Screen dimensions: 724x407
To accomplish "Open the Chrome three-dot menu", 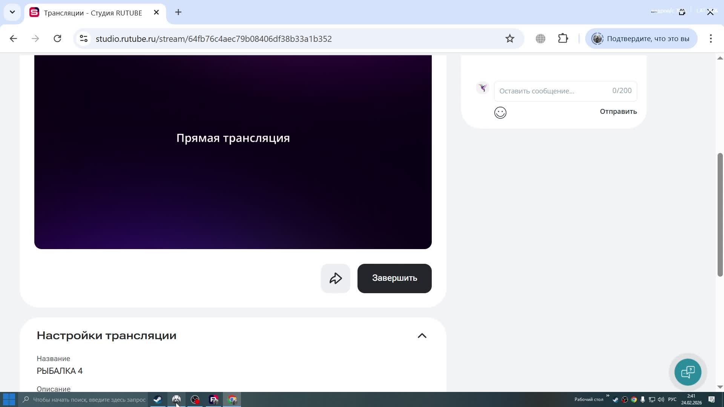I will click(711, 38).
